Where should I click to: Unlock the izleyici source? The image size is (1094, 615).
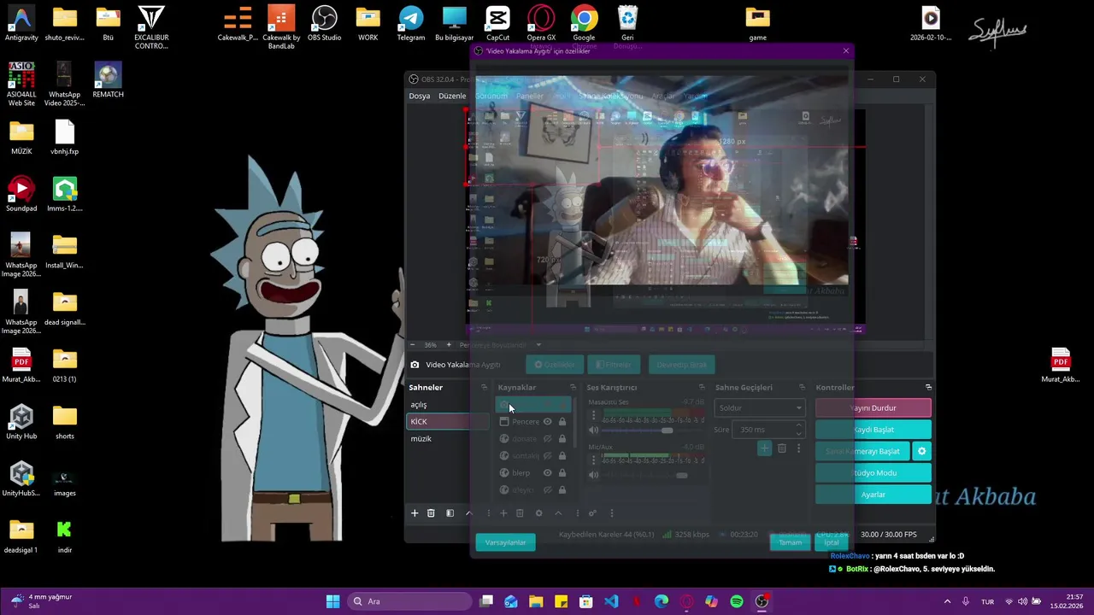pyautogui.click(x=562, y=490)
